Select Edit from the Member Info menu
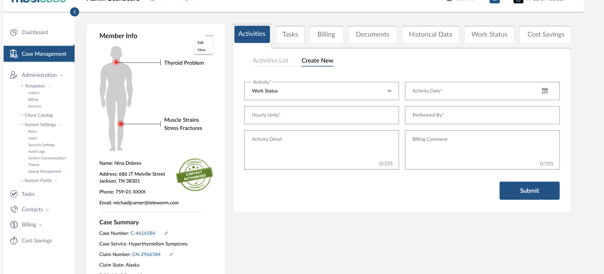This screenshot has height=274, width=604. click(201, 42)
